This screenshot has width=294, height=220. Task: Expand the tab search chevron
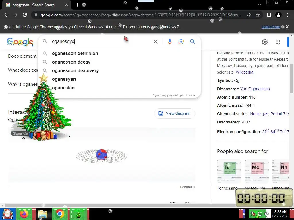(x=260, y=5)
